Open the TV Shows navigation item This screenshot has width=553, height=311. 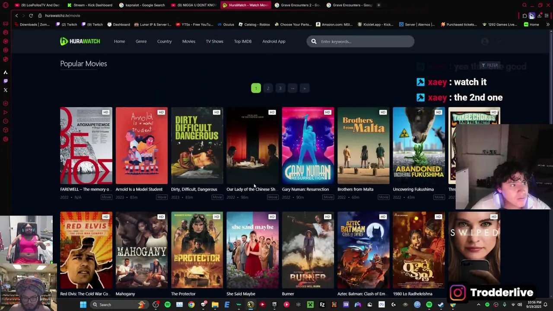pos(215,41)
